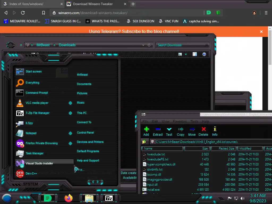Screen dimensions: 272x204
Task: Open Explorer view options dropdown arrow
Action: tap(186, 54)
